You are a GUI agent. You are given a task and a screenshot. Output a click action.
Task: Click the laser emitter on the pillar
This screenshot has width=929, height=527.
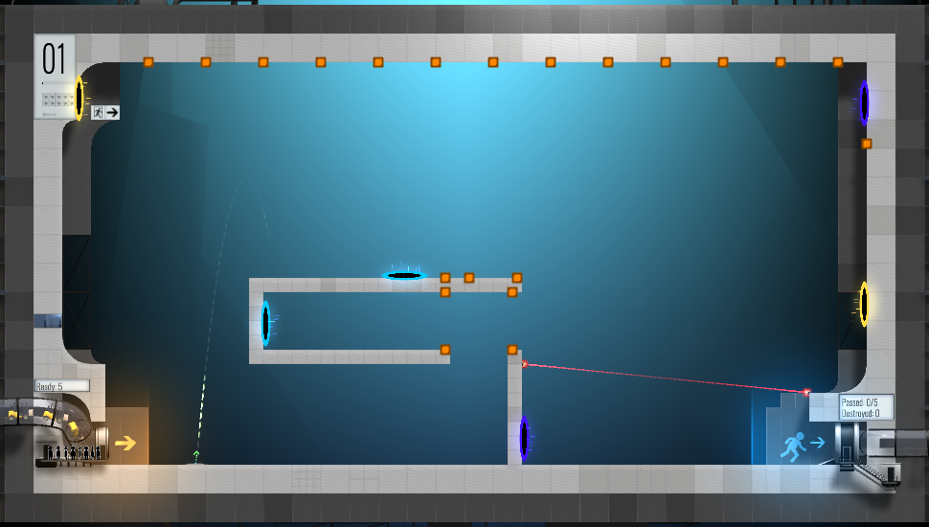524,364
